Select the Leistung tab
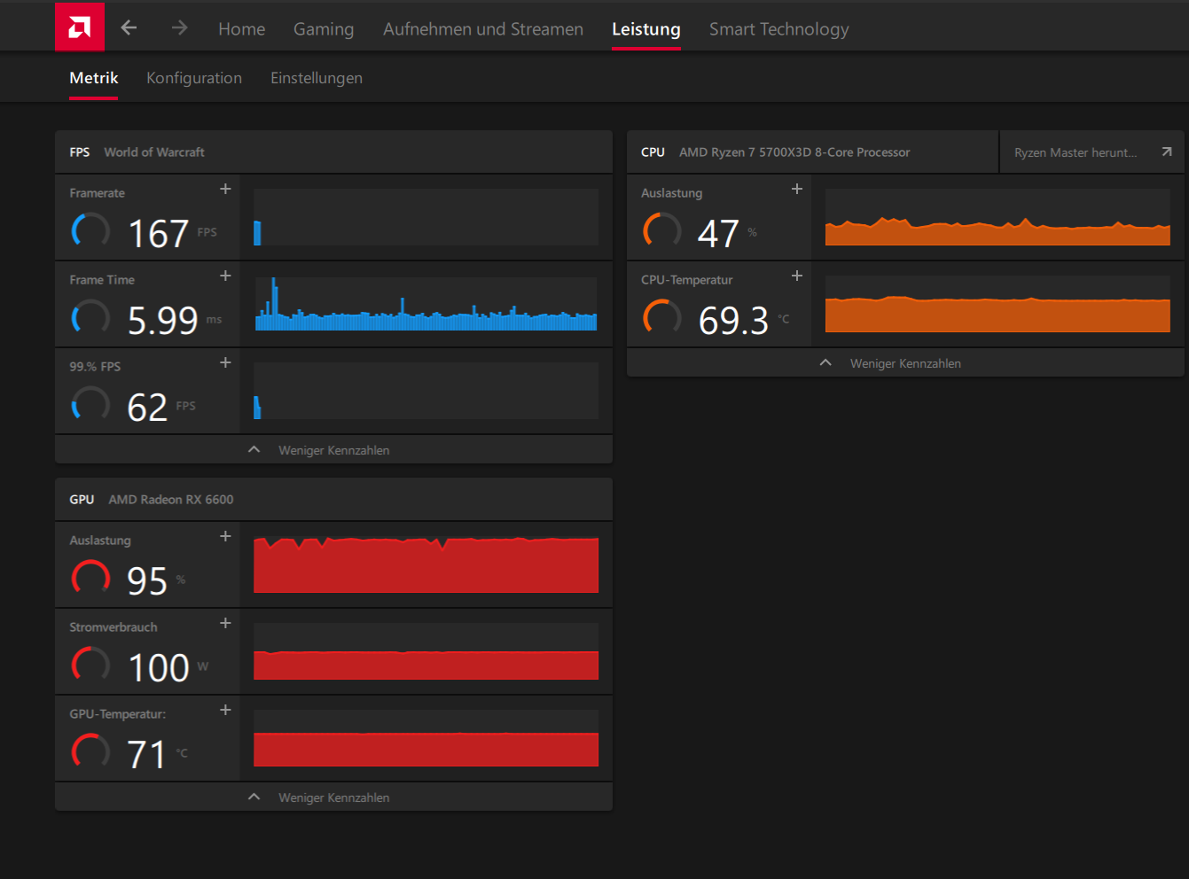The image size is (1189, 879). [646, 29]
